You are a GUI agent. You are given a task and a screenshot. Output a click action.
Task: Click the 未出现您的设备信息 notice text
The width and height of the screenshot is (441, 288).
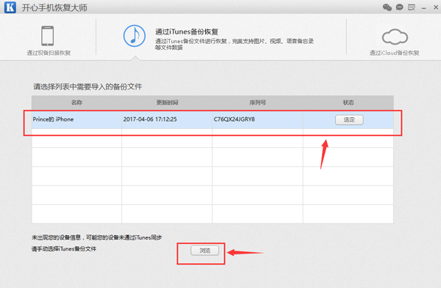[97, 237]
